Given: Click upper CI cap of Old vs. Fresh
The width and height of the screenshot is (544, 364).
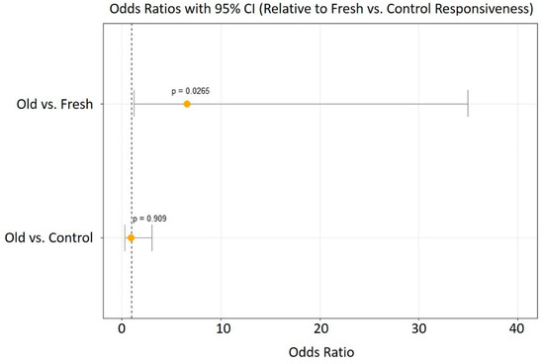Looking at the screenshot, I should 468,104.
